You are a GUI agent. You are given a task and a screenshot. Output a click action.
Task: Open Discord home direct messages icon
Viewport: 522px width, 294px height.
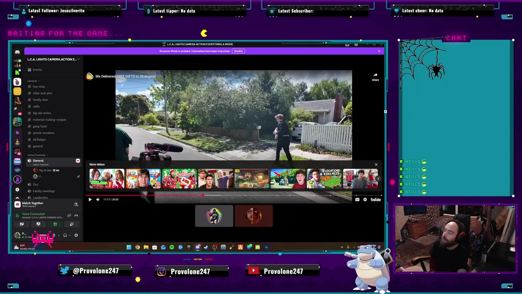pos(17,52)
